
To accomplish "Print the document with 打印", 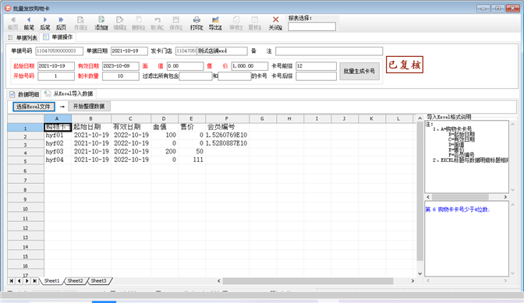I will click(196, 23).
